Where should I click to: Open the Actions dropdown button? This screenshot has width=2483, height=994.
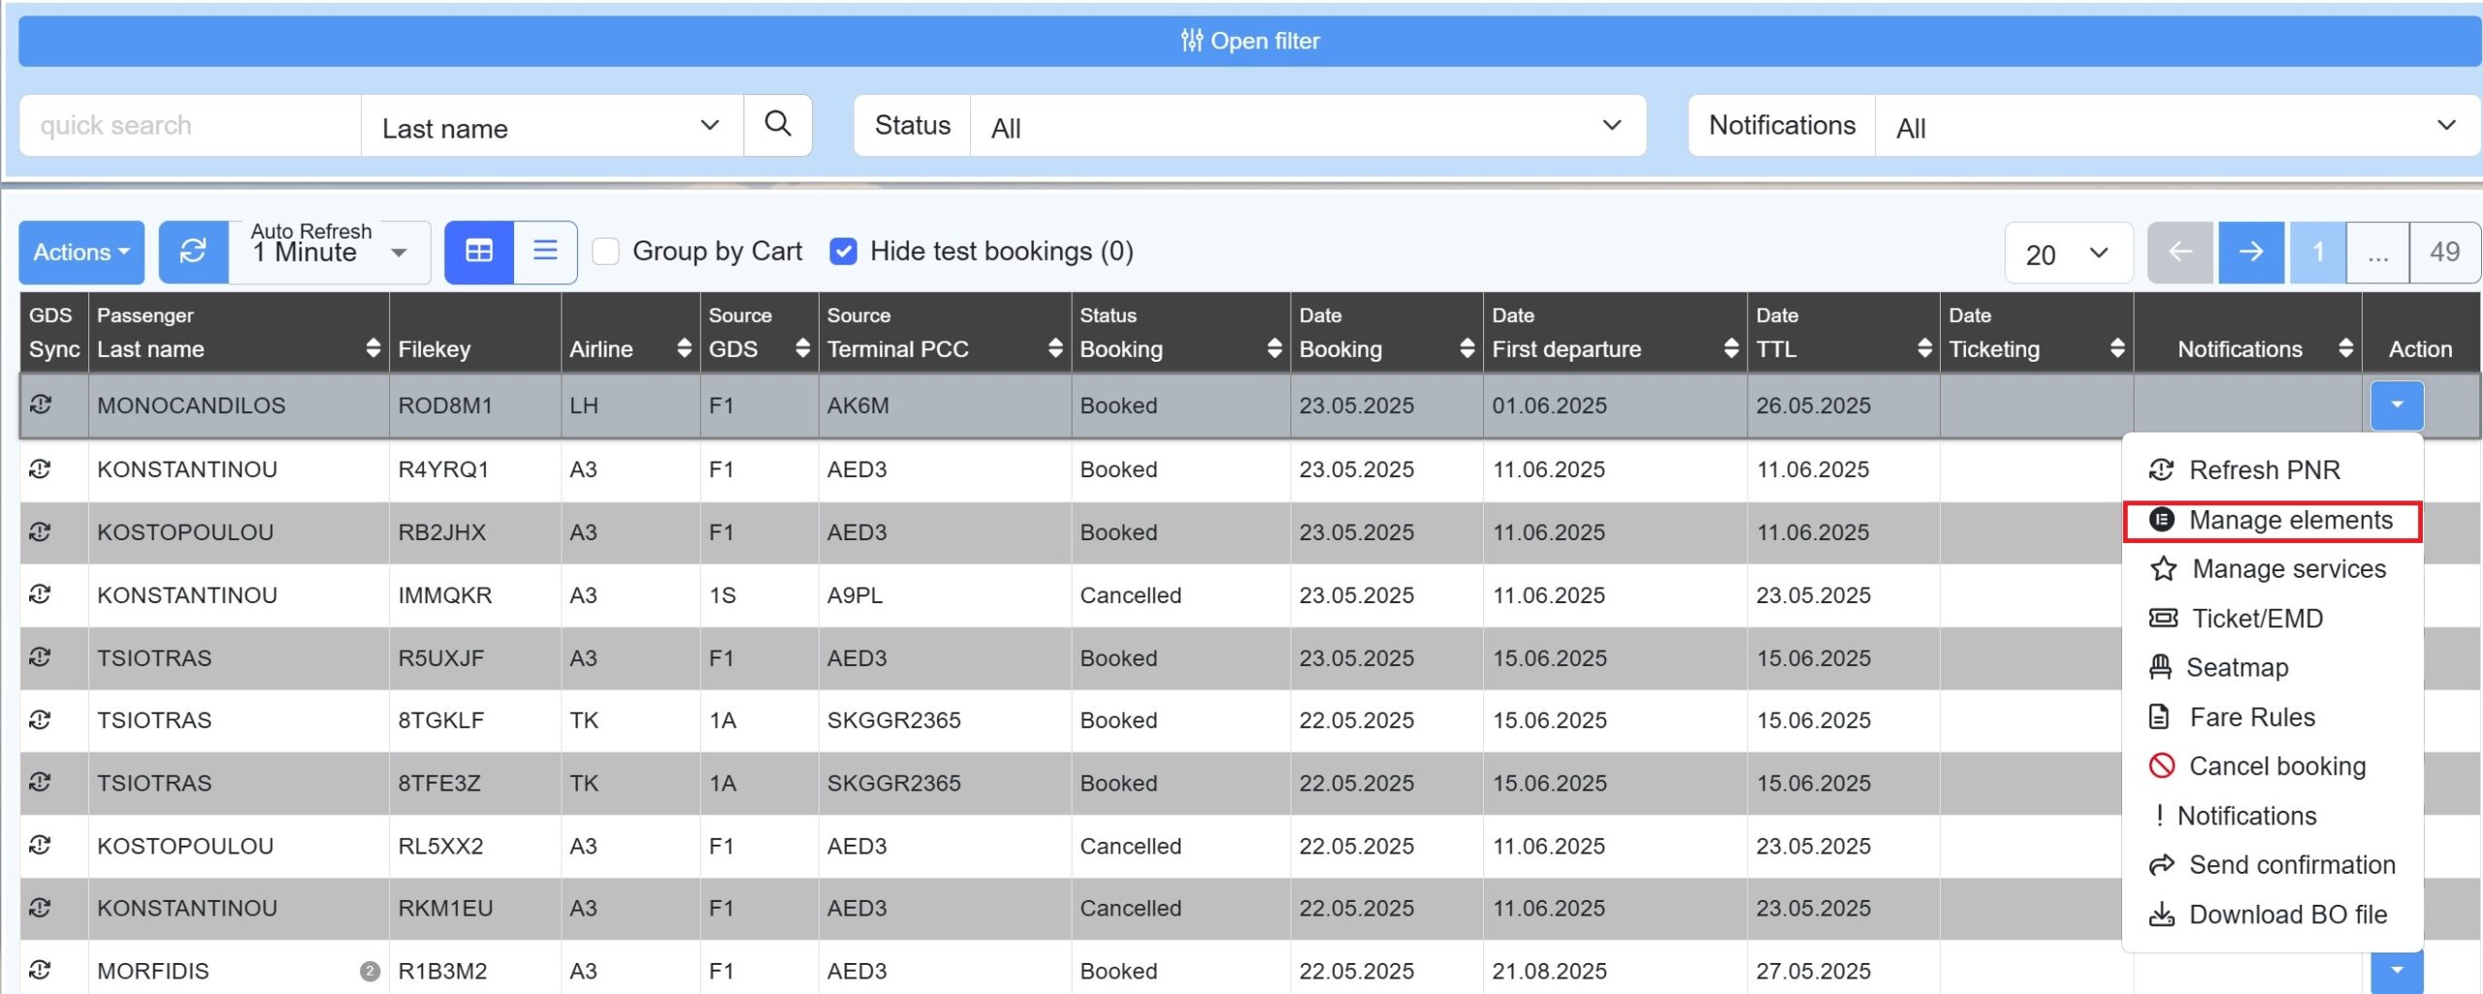(81, 252)
